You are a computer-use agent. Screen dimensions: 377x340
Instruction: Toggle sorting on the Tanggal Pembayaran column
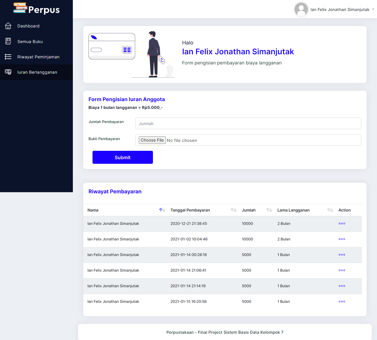[x=234, y=210]
